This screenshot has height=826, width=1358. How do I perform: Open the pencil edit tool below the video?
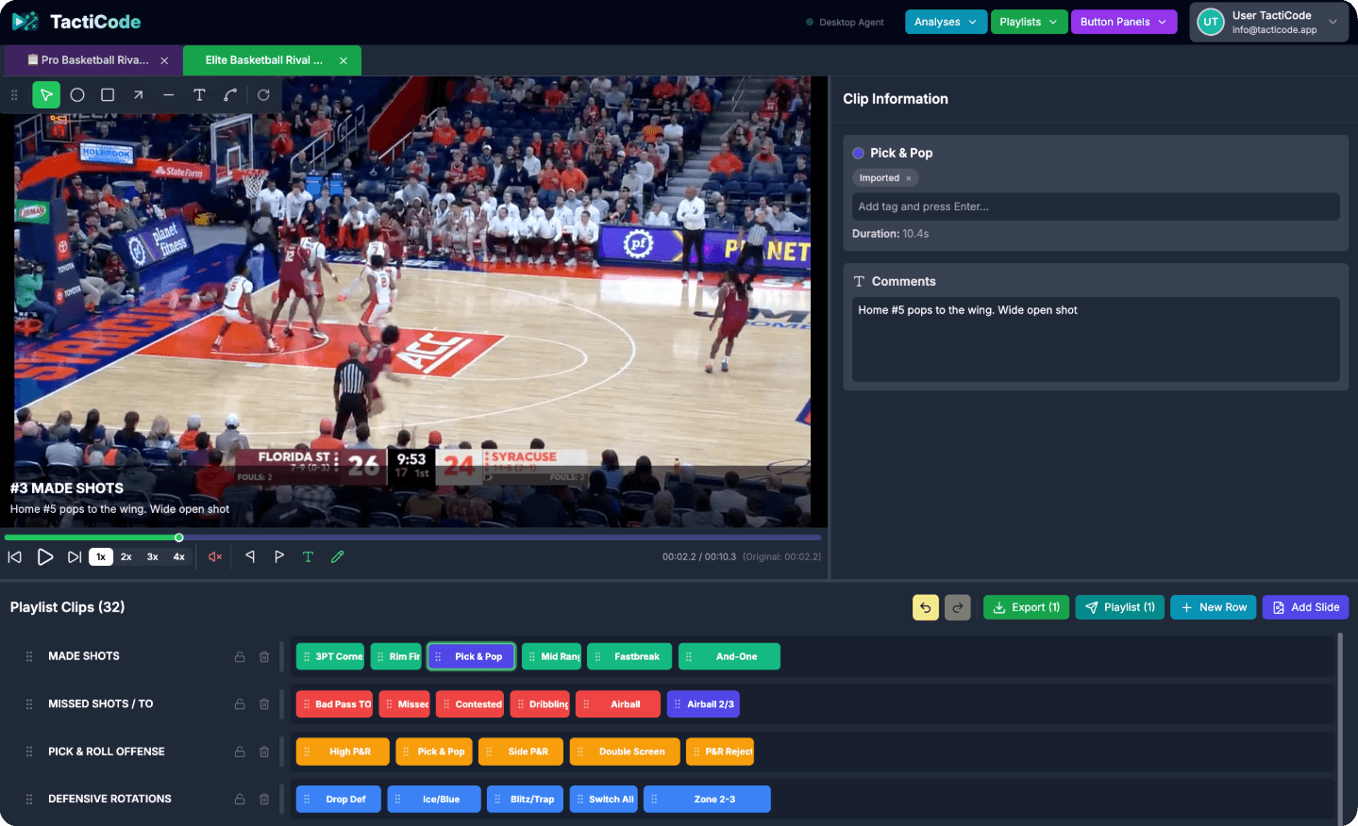click(x=338, y=556)
